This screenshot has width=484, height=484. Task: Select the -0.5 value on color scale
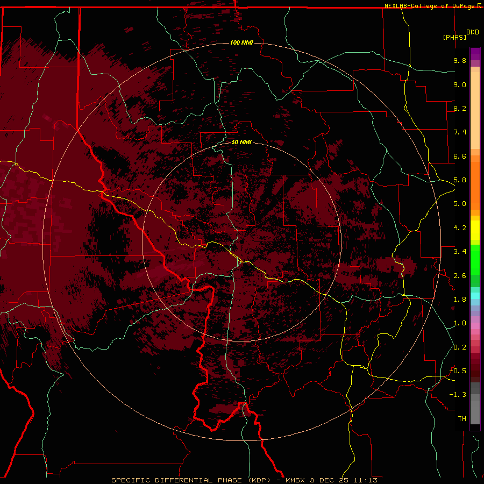click(x=458, y=371)
